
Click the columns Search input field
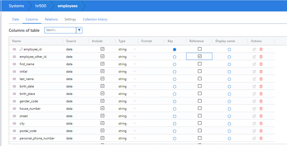point(60,30)
